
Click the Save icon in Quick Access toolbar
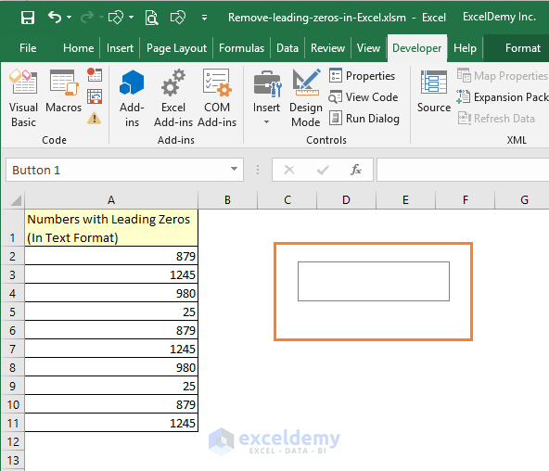pos(27,18)
